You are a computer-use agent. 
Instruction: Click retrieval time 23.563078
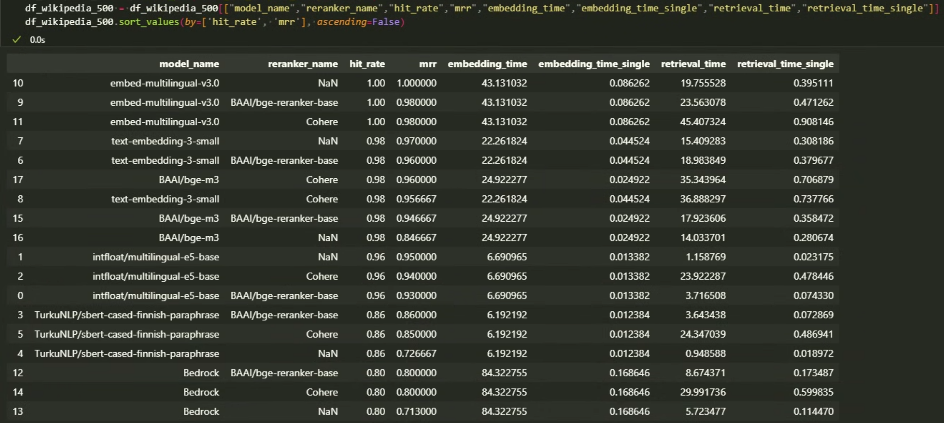tap(703, 103)
